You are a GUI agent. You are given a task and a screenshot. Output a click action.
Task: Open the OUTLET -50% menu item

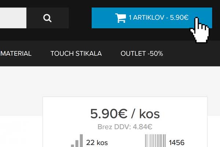[x=142, y=54]
